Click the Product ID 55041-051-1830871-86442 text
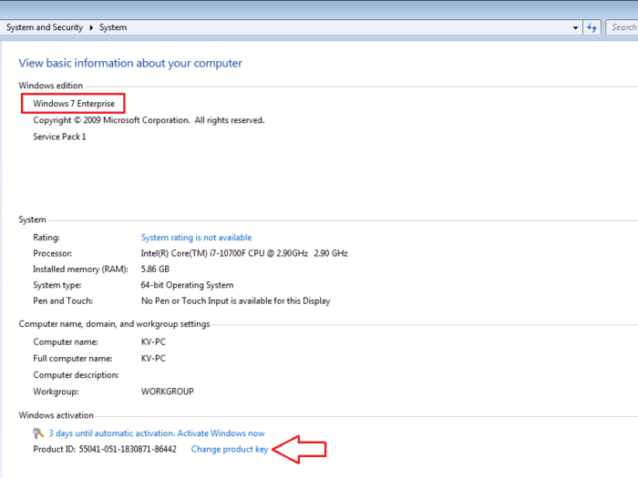This screenshot has width=638, height=478. click(x=105, y=449)
